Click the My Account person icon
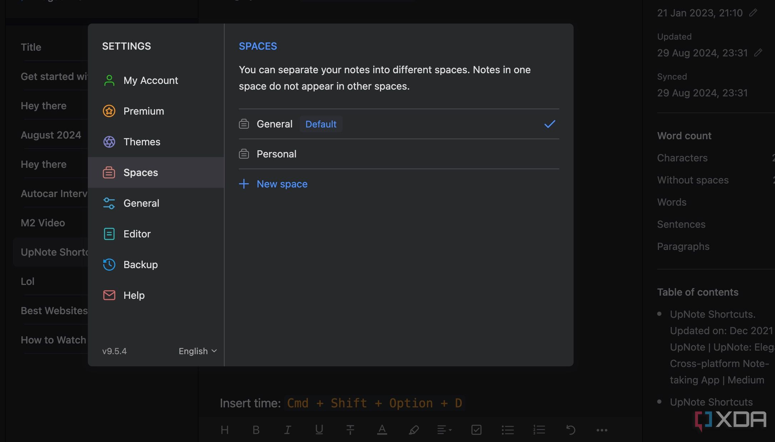 [x=109, y=80]
